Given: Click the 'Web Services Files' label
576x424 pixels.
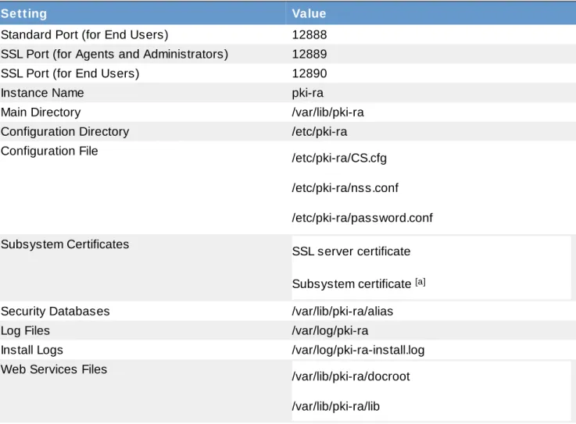Looking at the screenshot, I should click(54, 369).
